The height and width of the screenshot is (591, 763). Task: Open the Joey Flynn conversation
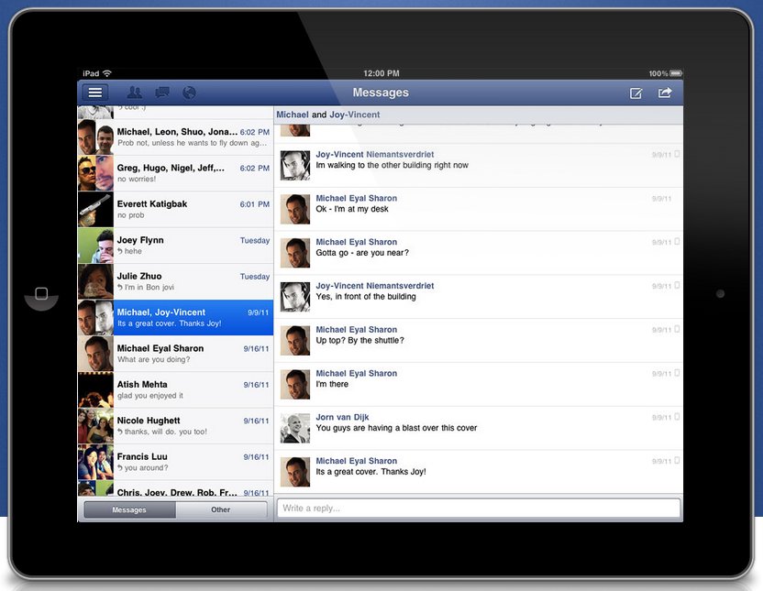pyautogui.click(x=176, y=246)
